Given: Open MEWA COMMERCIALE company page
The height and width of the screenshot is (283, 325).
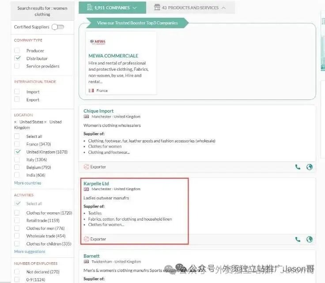Looking at the screenshot, I should pyautogui.click(x=113, y=56).
